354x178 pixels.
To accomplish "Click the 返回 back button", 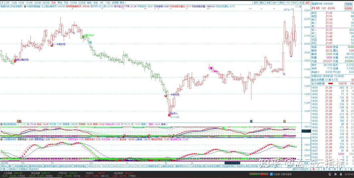I will [307, 2].
